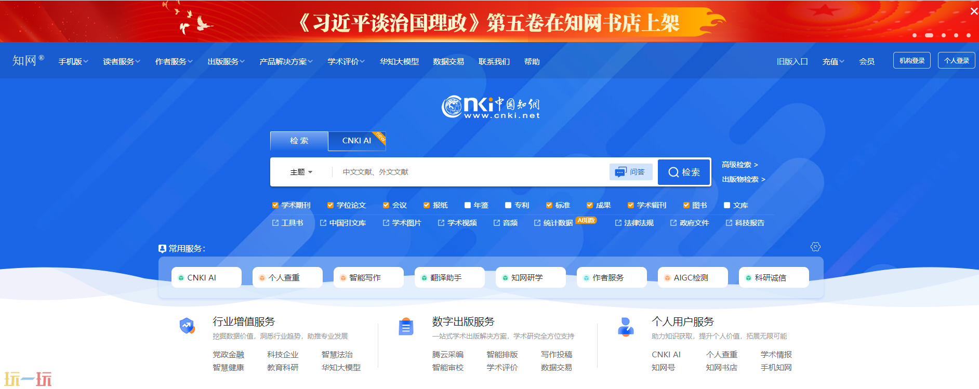Open the 常用服务 settings gear icon
This screenshot has height=389, width=979.
click(x=815, y=247)
